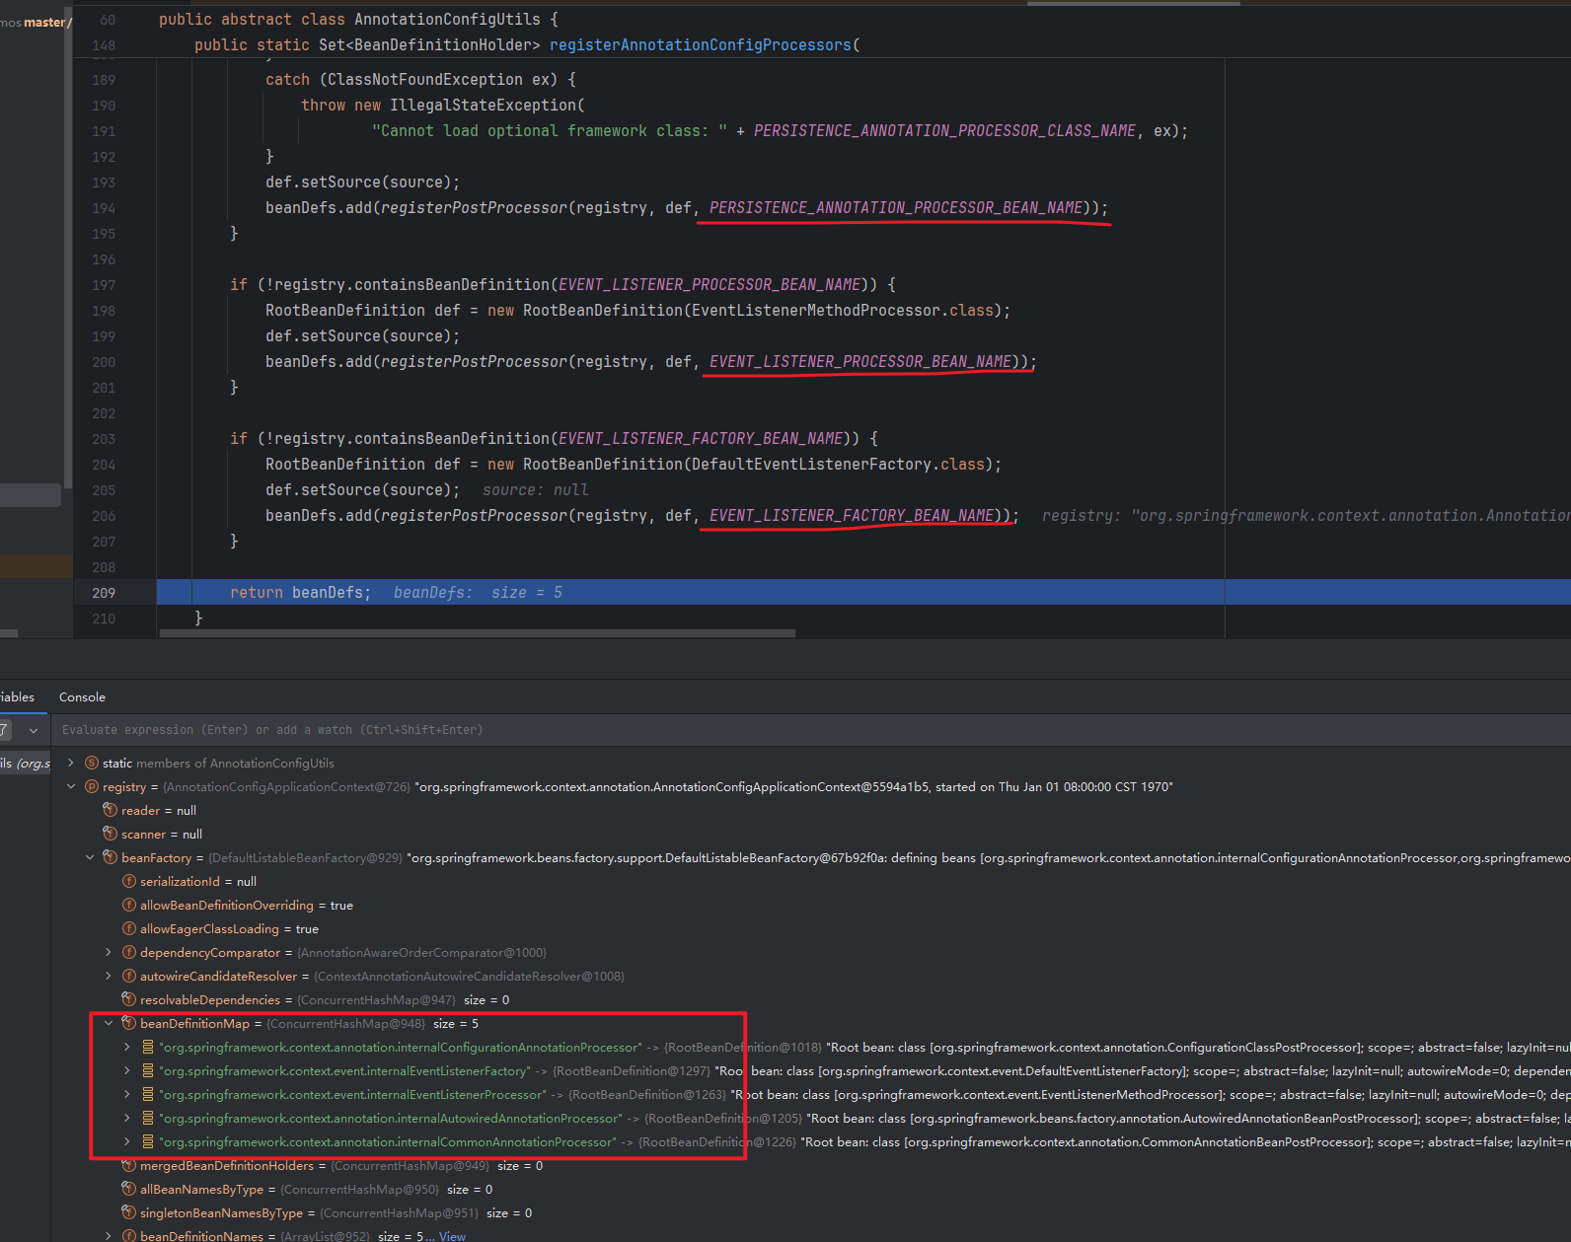Switch to the Variables tab
Viewport: 1571px width, 1242px height.
pyautogui.click(x=17, y=696)
